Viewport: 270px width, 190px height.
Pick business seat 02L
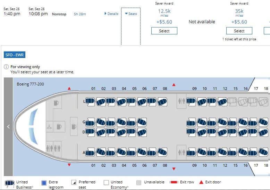point(101,101)
